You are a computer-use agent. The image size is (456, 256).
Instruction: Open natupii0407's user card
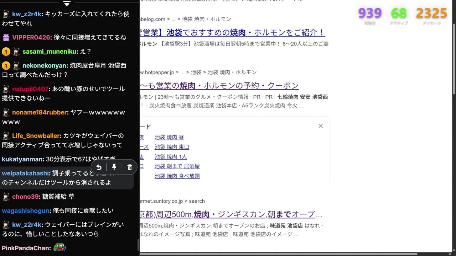click(30, 89)
